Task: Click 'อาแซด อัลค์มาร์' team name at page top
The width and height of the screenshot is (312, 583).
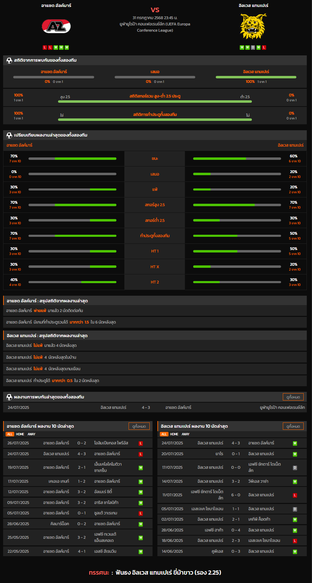Action: tap(56, 6)
